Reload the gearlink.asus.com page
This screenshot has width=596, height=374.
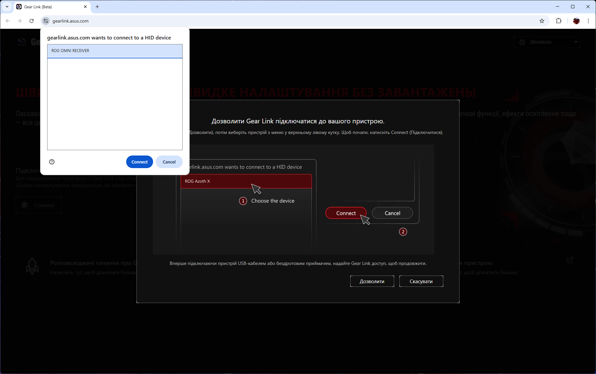pos(32,21)
